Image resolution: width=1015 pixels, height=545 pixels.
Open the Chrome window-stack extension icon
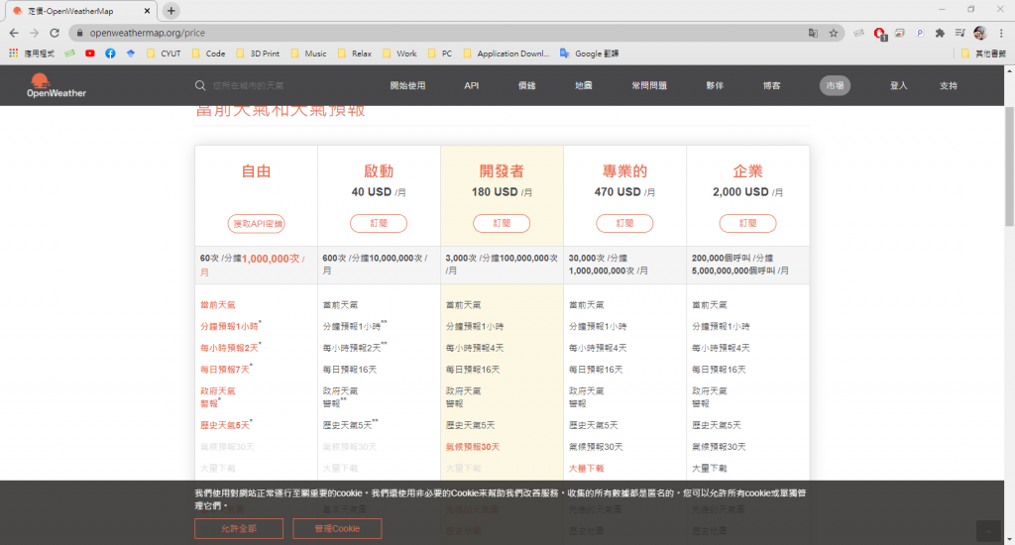(x=900, y=33)
